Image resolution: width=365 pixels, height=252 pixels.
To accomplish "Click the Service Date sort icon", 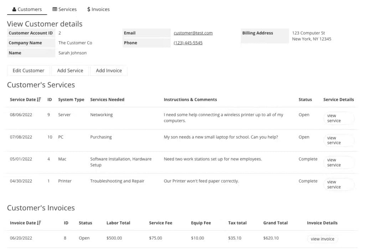I will pos(39,100).
